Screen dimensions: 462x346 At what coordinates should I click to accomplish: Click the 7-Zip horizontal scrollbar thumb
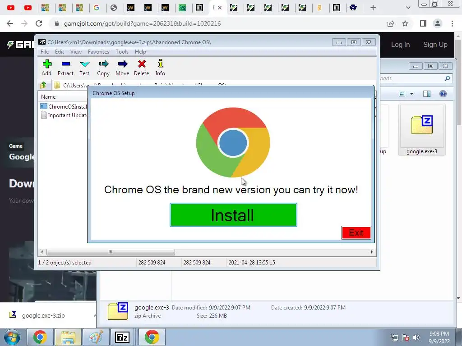[111, 252]
